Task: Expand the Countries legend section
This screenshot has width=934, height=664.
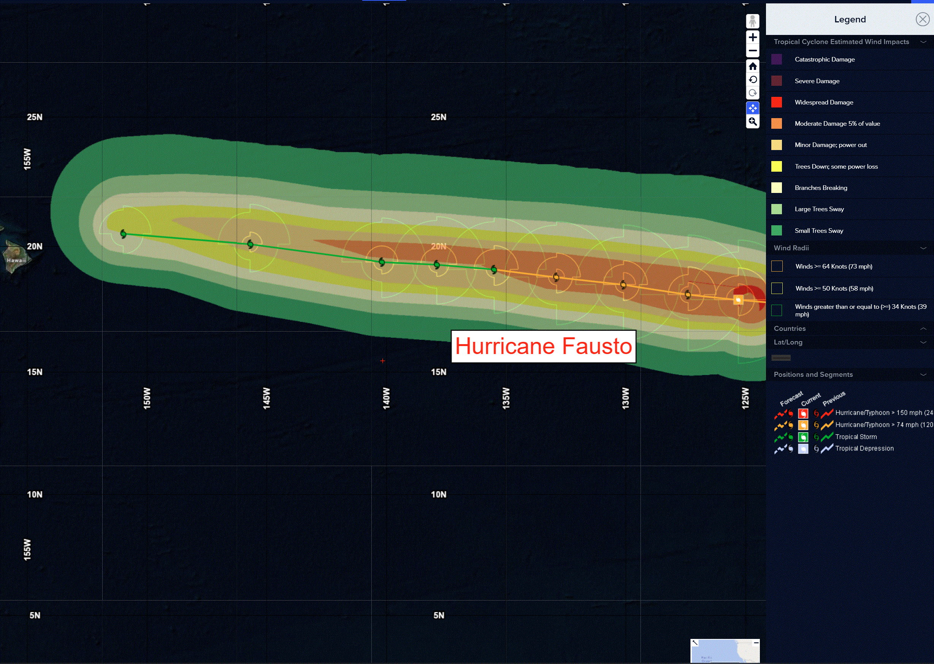Action: point(923,329)
